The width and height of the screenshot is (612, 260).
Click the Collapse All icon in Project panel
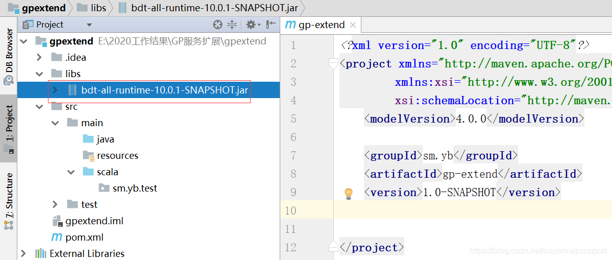click(232, 25)
